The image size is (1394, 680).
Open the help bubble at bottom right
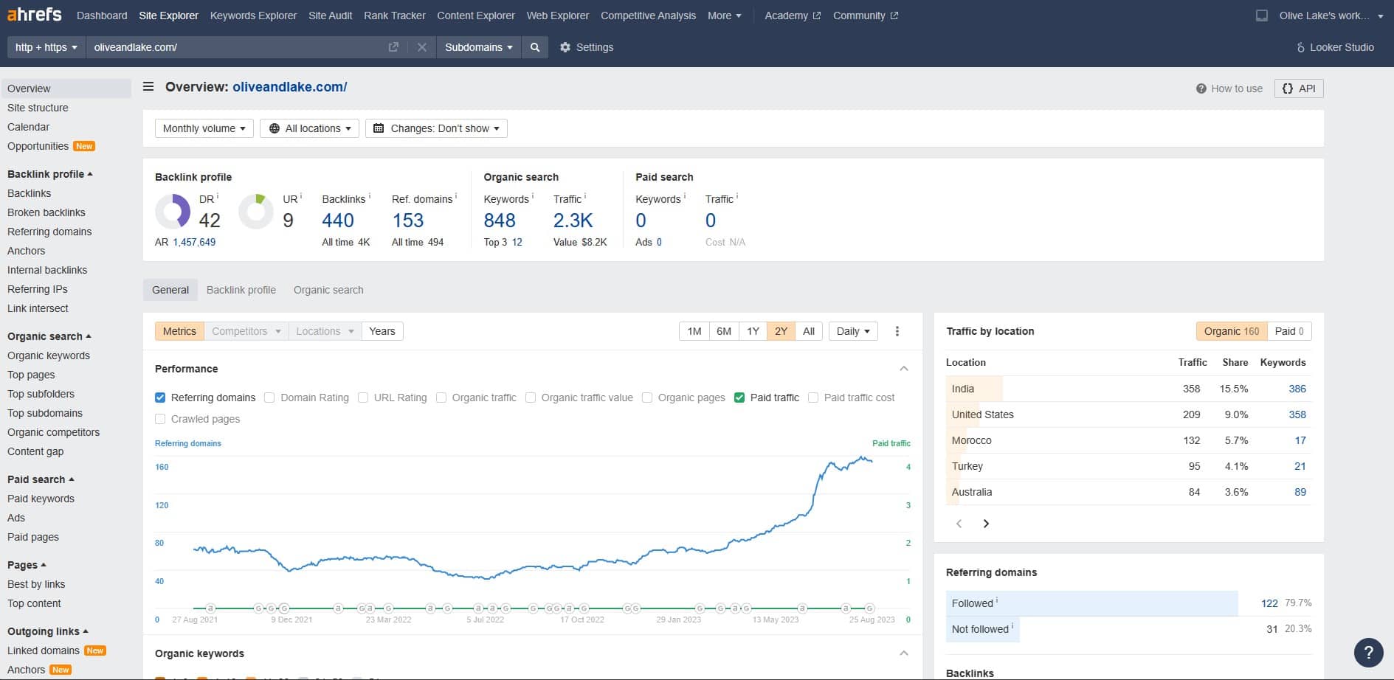(x=1369, y=653)
